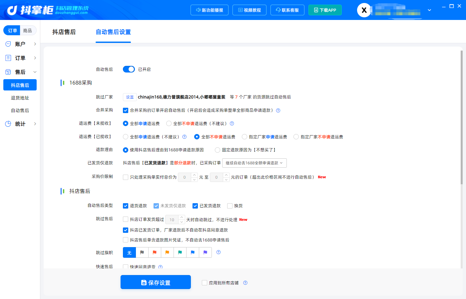Switch to the 抖店售后 tab

pyautogui.click(x=64, y=32)
